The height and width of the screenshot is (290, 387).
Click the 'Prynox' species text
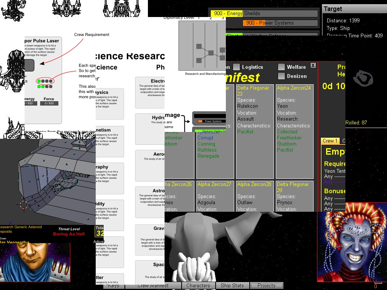284,202
